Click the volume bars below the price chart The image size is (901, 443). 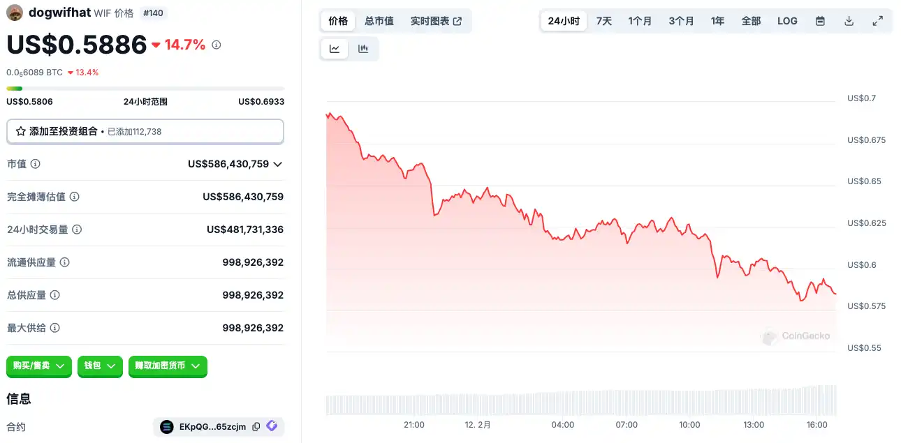tap(581, 405)
